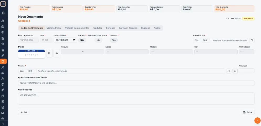Click the Data Orçamento field 13/10/2026
The image size is (261, 126).
(28, 40)
